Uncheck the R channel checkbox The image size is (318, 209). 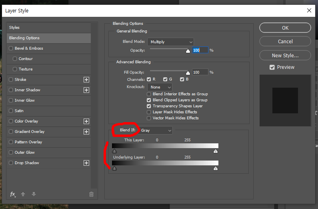[149, 79]
